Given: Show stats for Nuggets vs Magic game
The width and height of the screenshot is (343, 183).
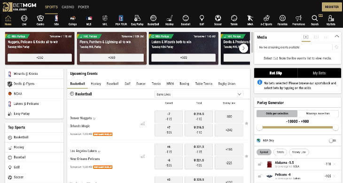Looking at the screenshot, I should point(143,124).
